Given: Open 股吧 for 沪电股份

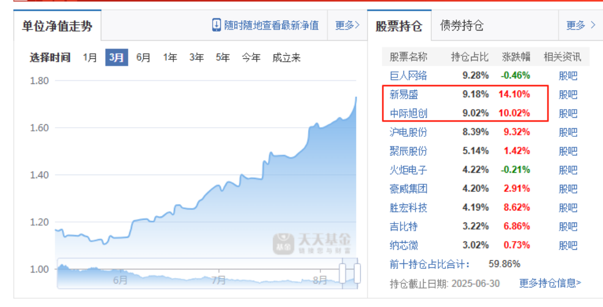Looking at the screenshot, I should click(x=568, y=133).
